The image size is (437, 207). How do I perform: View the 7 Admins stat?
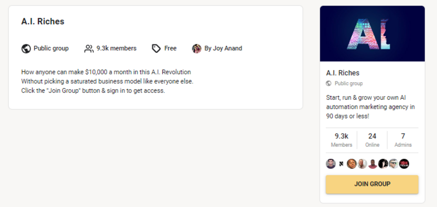point(403,140)
